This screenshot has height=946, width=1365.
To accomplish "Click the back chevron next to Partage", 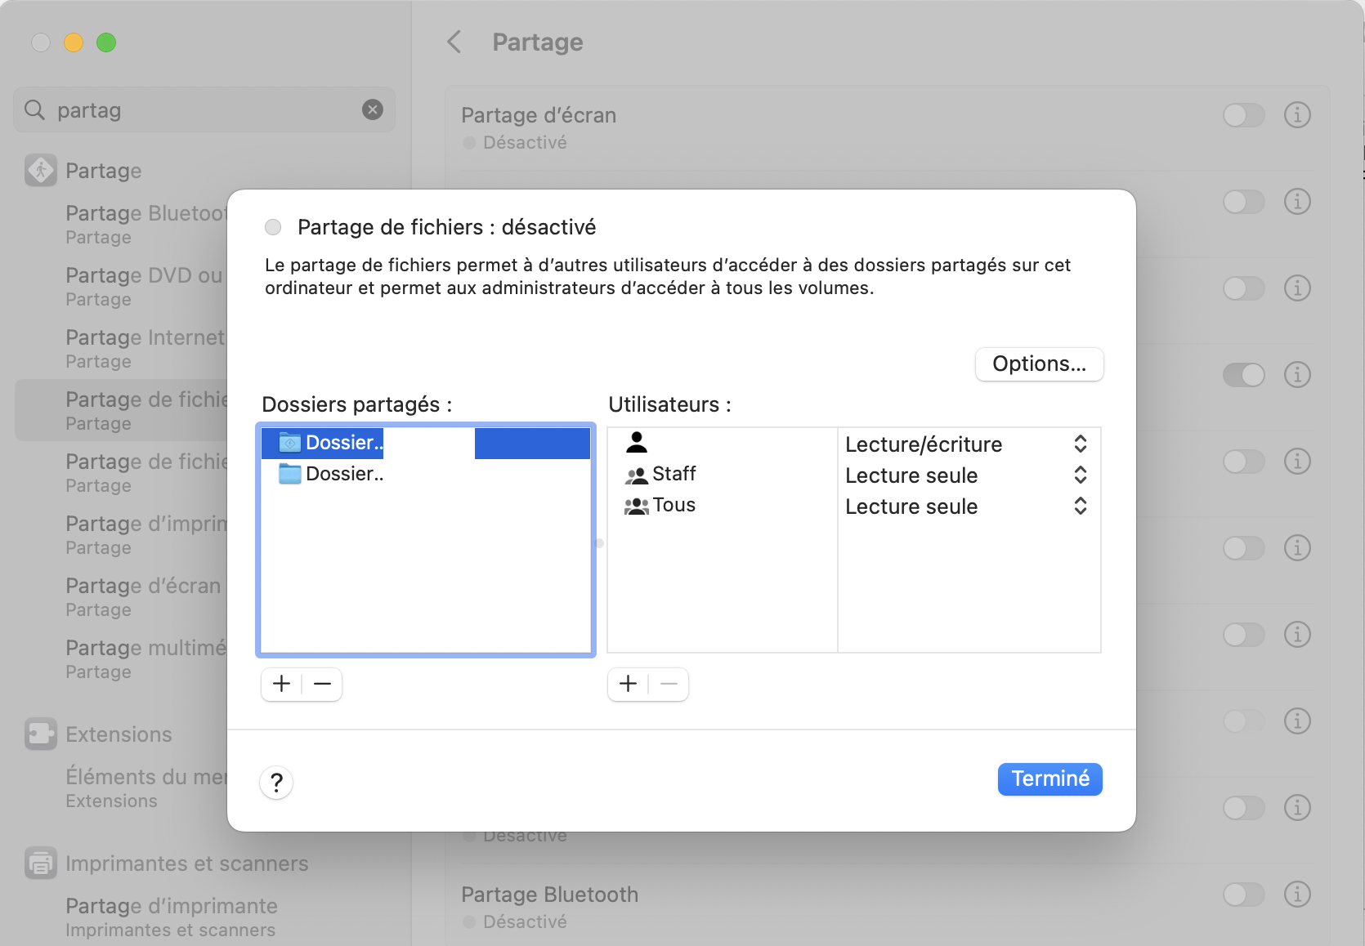I will click(454, 42).
